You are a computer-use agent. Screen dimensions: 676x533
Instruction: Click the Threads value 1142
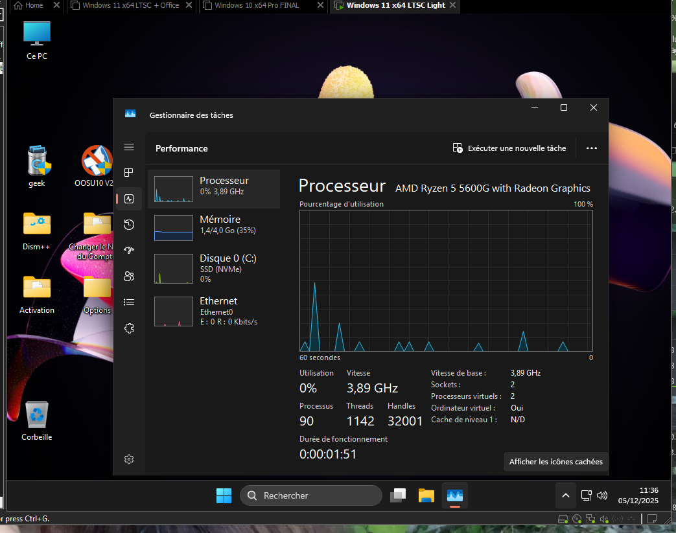pos(360,421)
